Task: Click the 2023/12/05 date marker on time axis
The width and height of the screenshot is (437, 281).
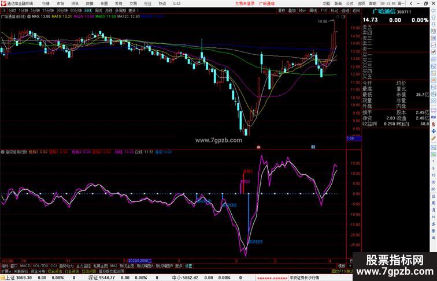Action: click(140, 261)
